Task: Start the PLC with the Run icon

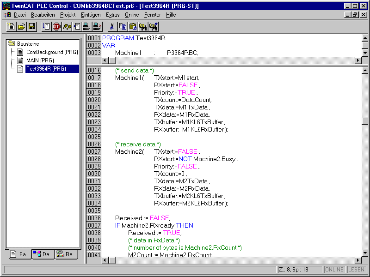Action: pos(46,27)
